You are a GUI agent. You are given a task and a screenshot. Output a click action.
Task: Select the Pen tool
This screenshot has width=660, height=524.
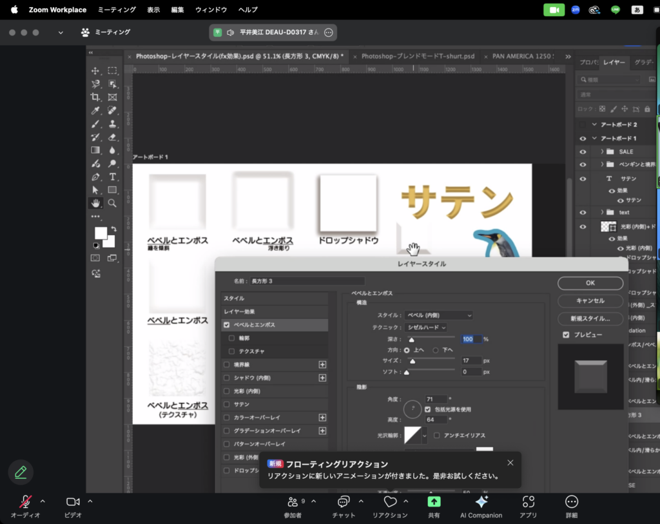tap(95, 177)
